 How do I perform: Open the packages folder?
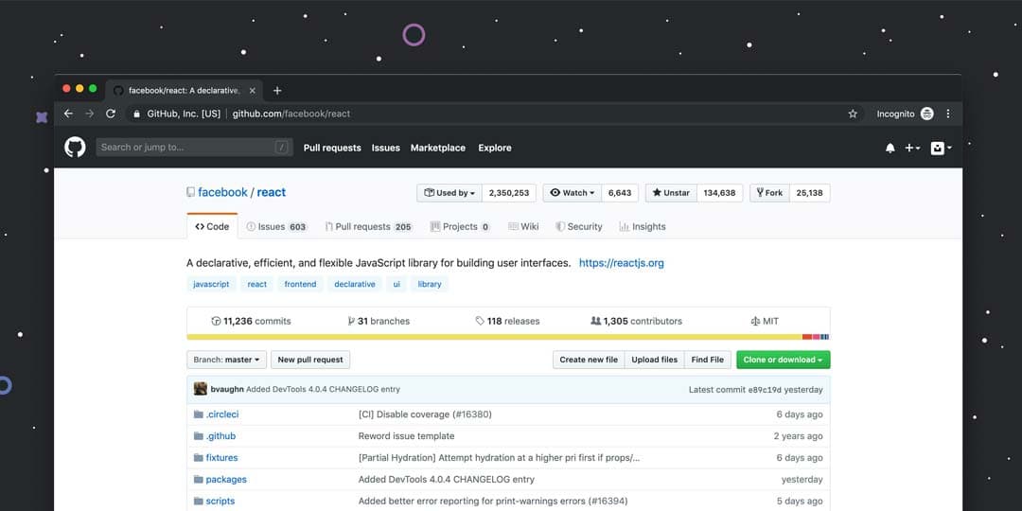(226, 480)
